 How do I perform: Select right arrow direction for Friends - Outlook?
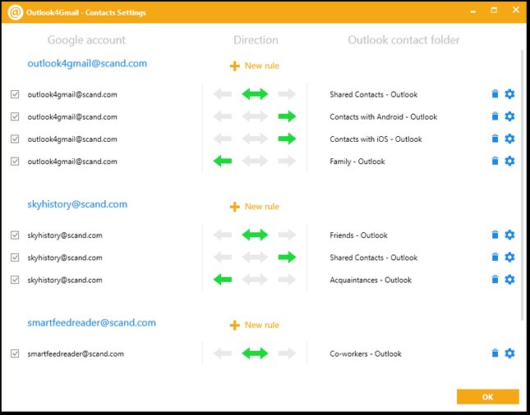(287, 235)
